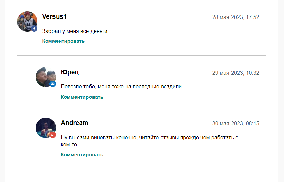Click the timestamp 28 мая 2023, 17:52

(236, 17)
